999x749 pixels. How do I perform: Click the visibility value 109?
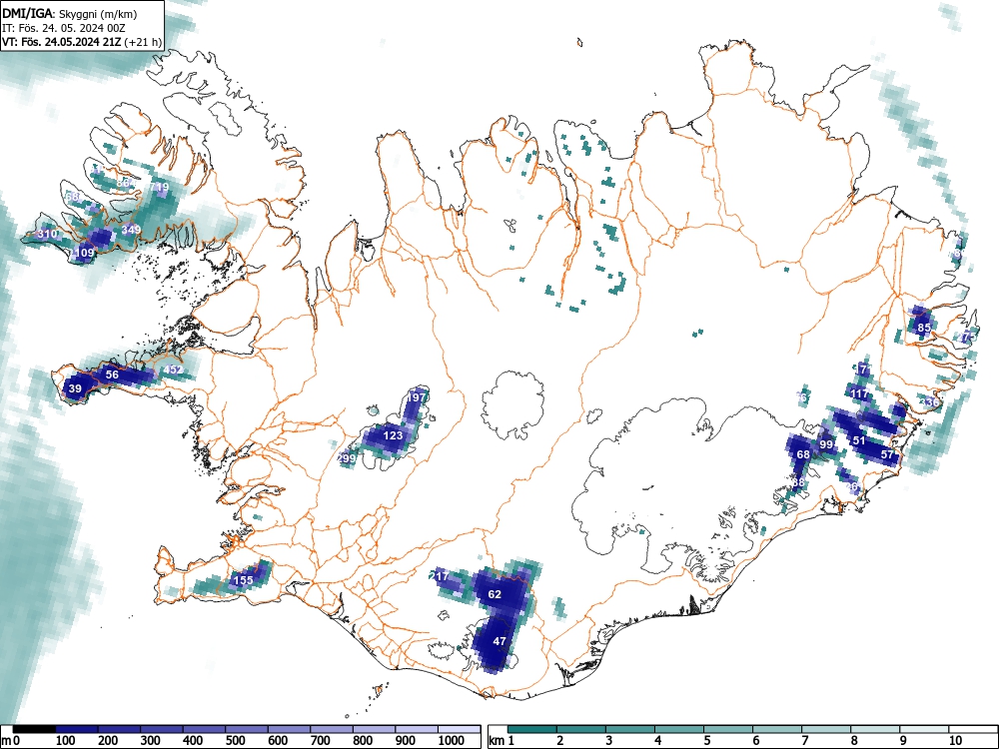84,253
